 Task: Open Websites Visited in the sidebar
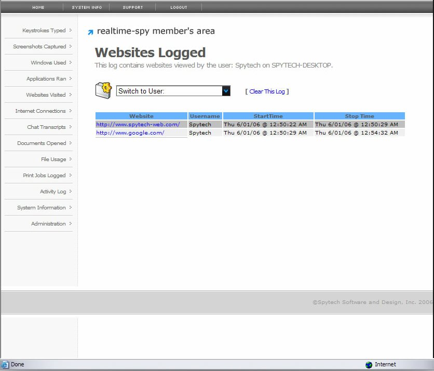[46, 95]
